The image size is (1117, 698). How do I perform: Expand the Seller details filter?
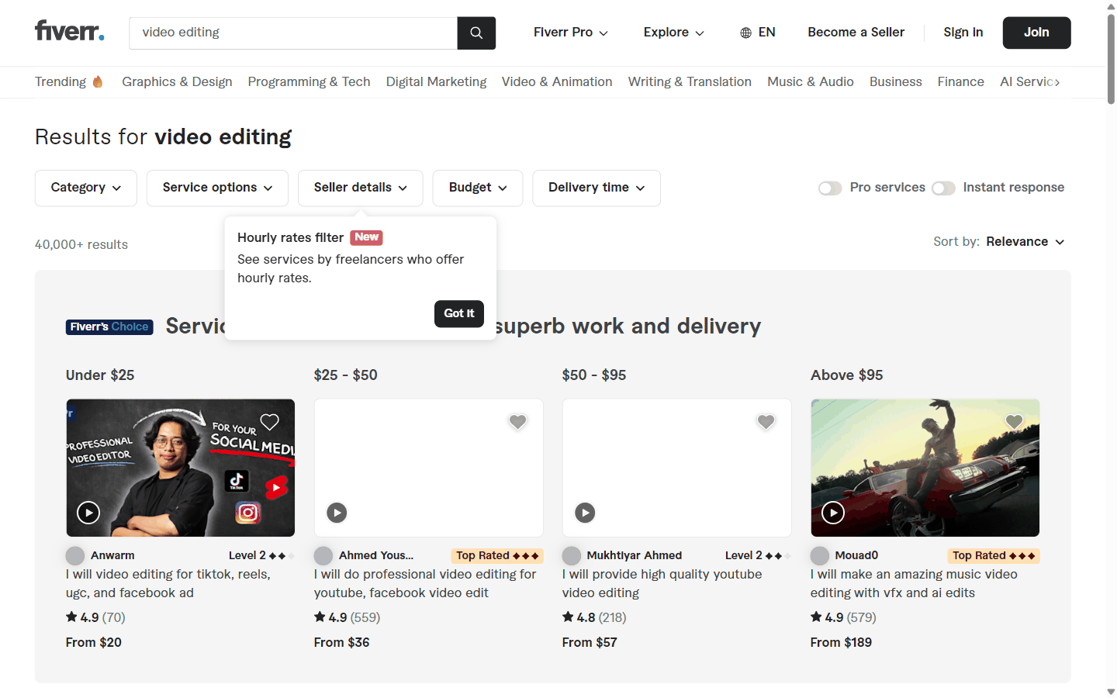pyautogui.click(x=361, y=188)
